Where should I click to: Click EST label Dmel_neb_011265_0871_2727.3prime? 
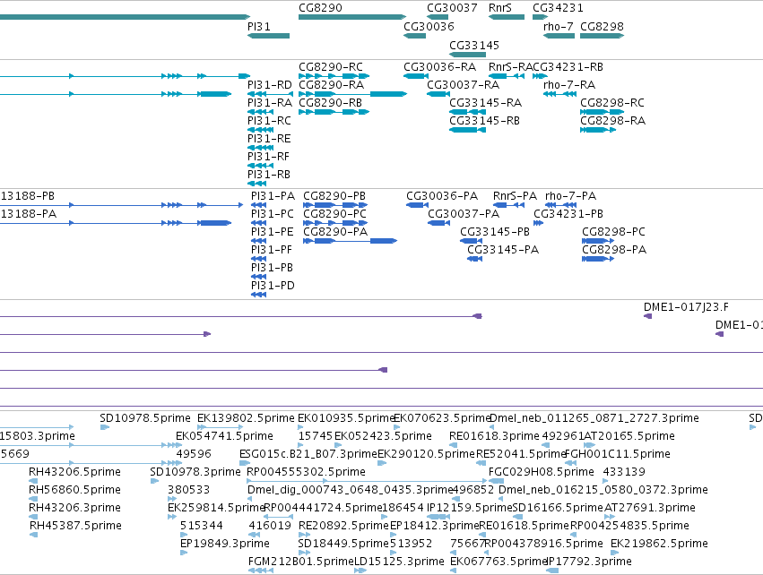(594, 418)
